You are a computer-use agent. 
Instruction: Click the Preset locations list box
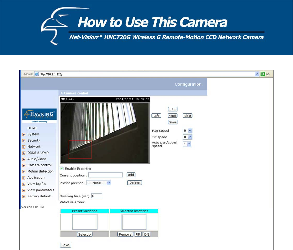pyautogui.click(x=85, y=222)
